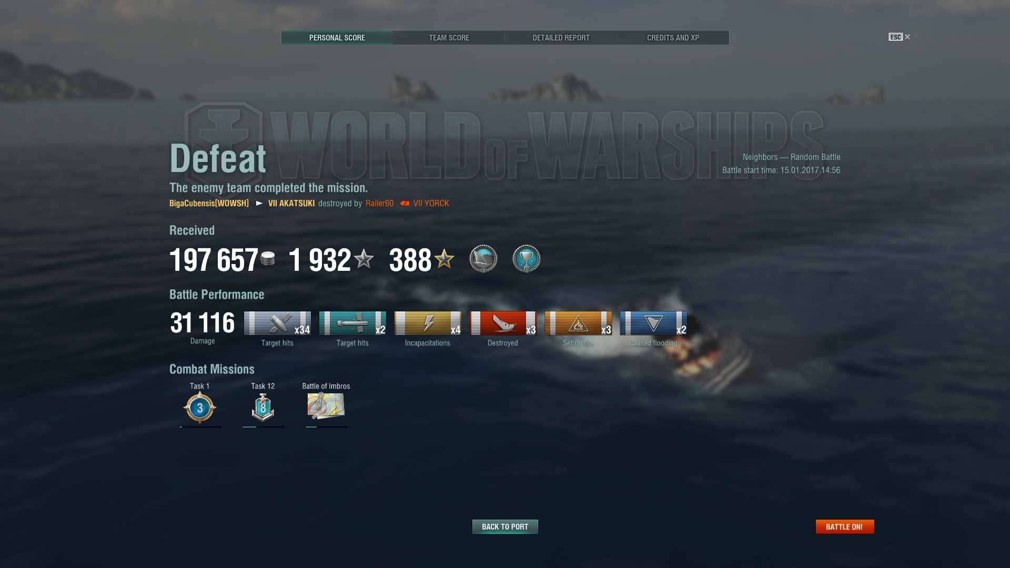Click the main battery Target hits x34 ribbon
The height and width of the screenshot is (568, 1010).
point(277,323)
